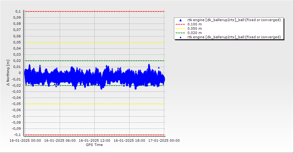
Task: Click the '-0,04' y-axis tick label
Action: pos(17,98)
